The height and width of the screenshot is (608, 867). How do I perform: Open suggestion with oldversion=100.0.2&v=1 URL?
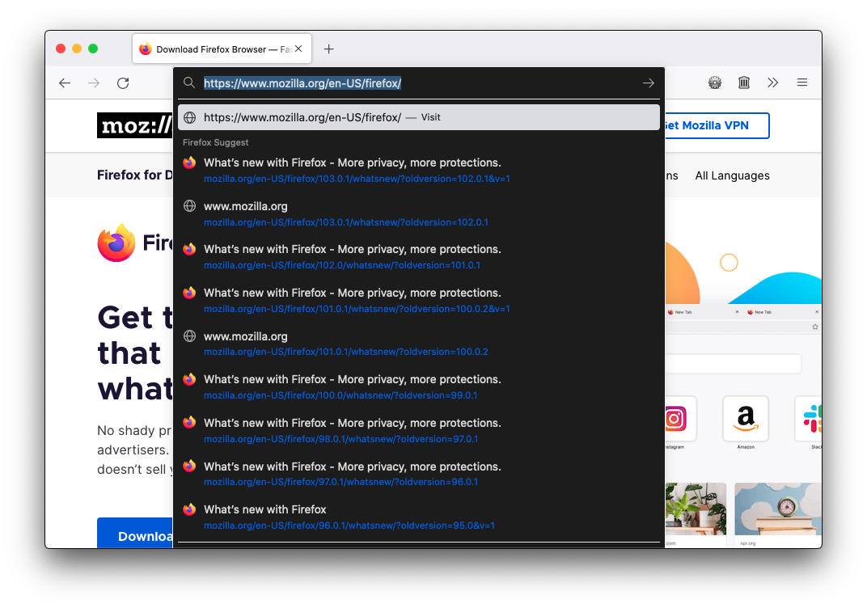(x=419, y=300)
